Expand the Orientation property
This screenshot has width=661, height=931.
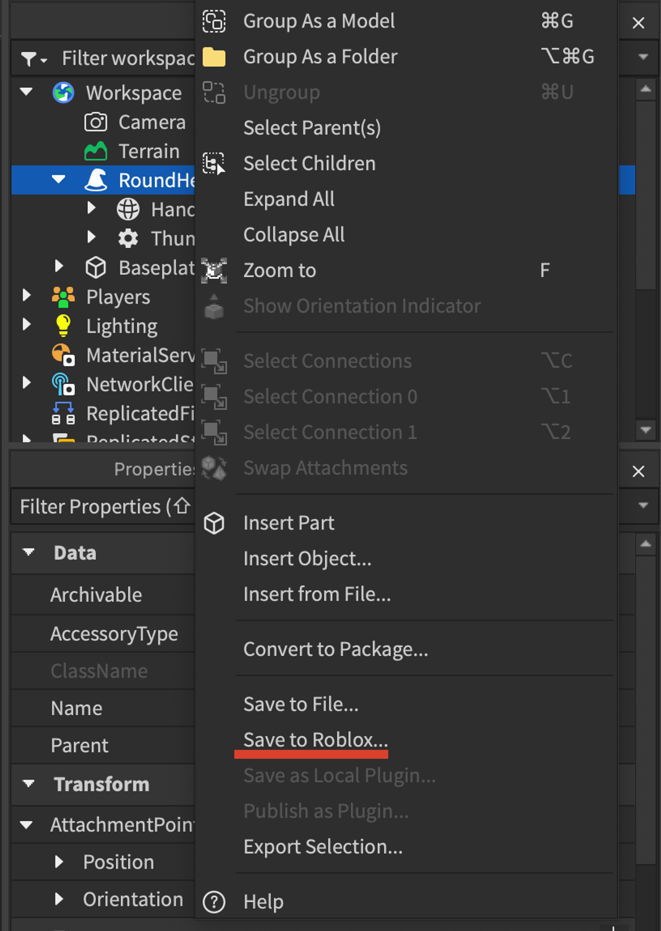59,899
